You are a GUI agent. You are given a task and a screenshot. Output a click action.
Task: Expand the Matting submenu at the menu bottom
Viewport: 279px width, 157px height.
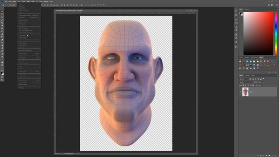coord(29,88)
